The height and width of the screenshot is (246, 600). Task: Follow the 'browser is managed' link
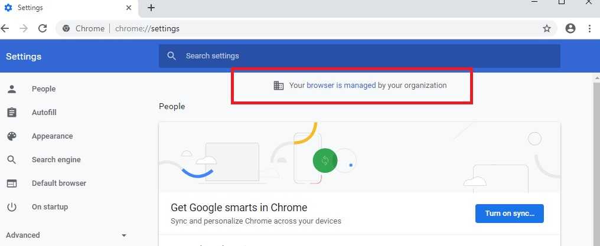pos(341,86)
